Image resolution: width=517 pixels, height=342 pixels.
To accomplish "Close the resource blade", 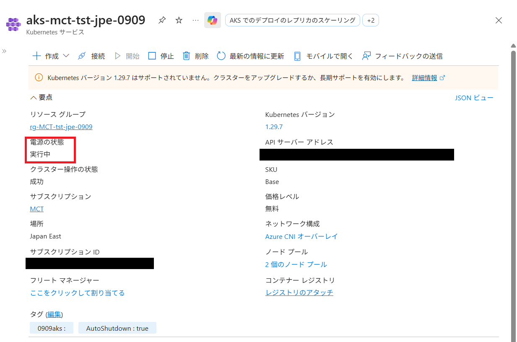I will click(x=499, y=20).
